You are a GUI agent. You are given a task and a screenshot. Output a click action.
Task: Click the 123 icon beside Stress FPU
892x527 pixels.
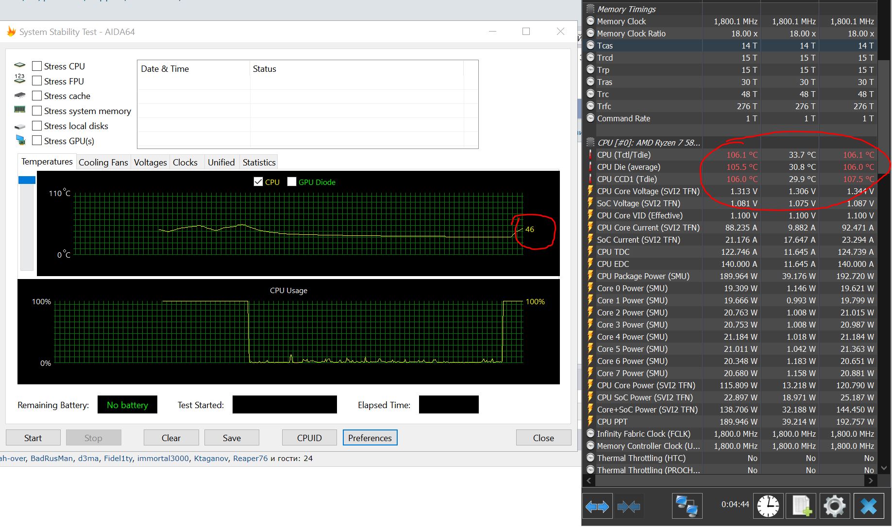(x=20, y=78)
